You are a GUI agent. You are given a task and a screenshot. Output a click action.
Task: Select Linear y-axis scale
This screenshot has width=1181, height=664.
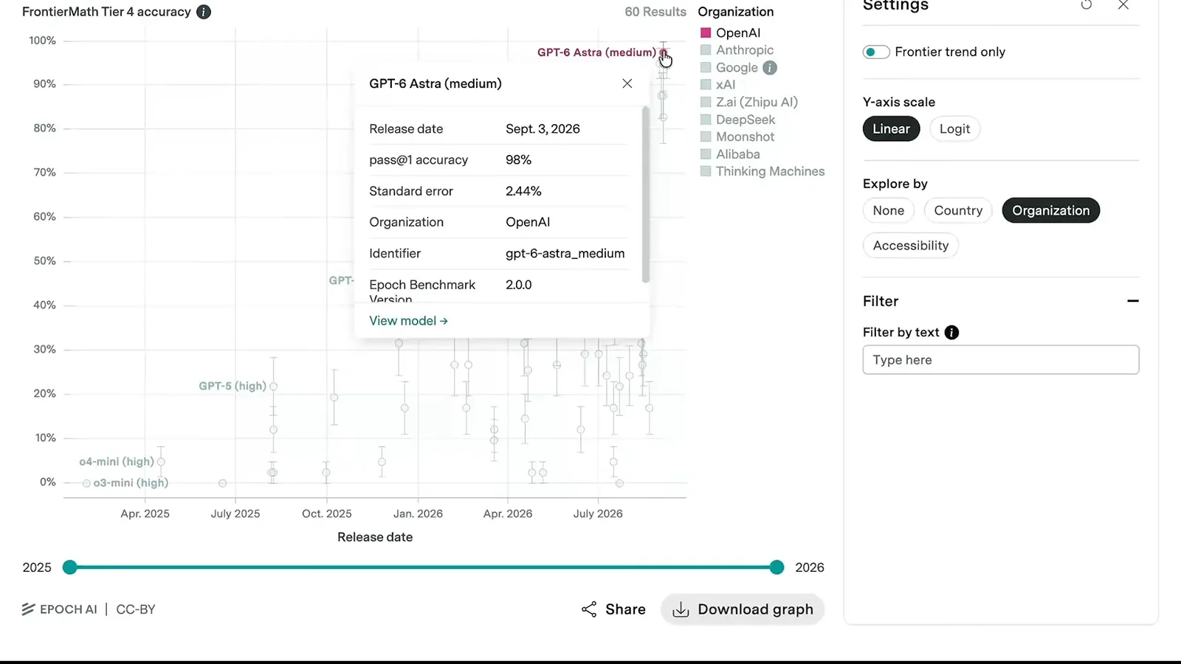pos(891,129)
